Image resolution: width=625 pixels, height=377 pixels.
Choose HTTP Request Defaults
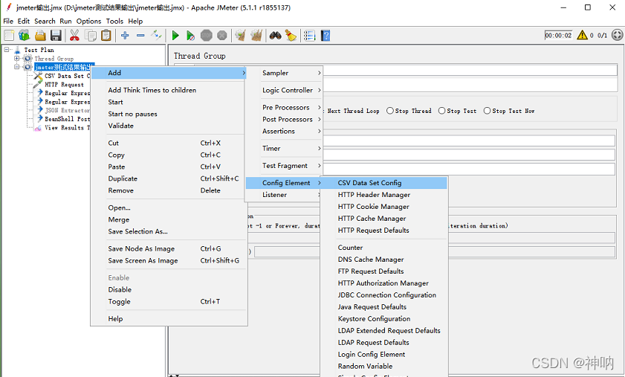384,231
